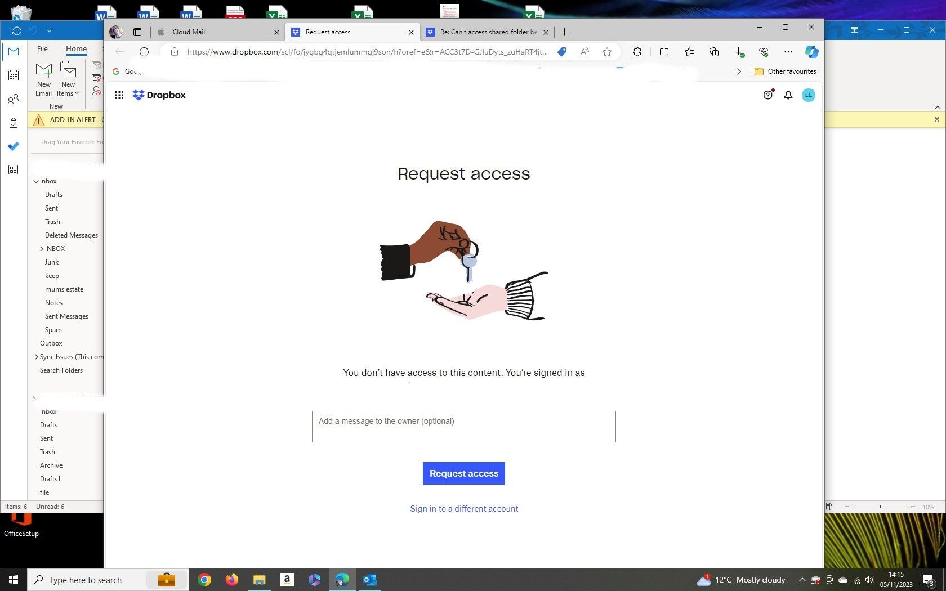The image size is (946, 591).
Task: Open the Copilot sidebar in Edge
Action: pos(811,52)
